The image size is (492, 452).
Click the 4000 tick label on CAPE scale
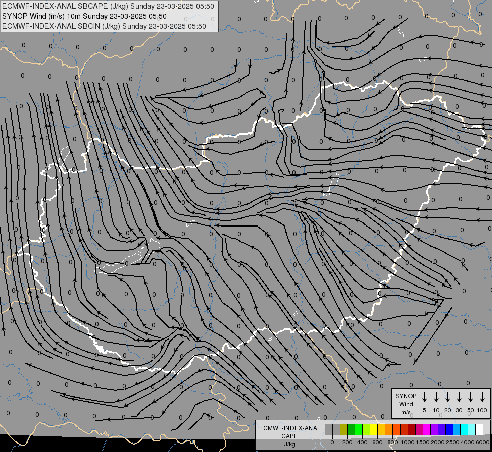coord(468,442)
